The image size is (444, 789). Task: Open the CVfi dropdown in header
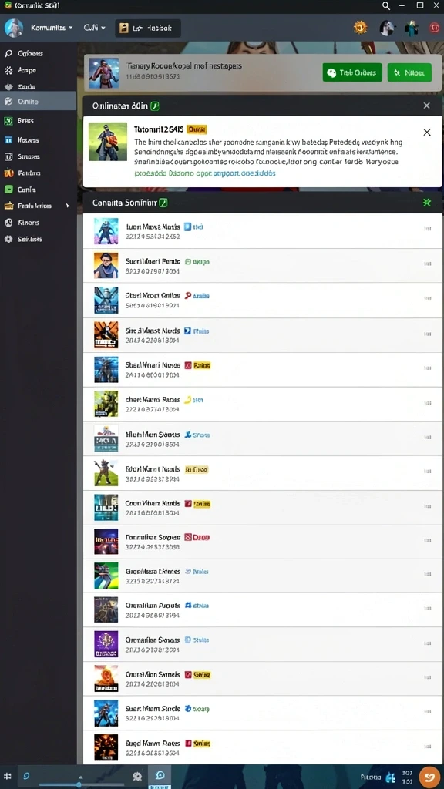(95, 28)
